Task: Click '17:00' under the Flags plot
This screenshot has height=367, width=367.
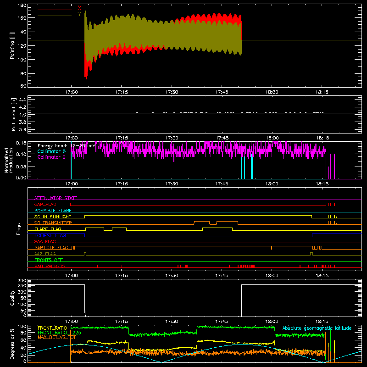Action: (71, 276)
